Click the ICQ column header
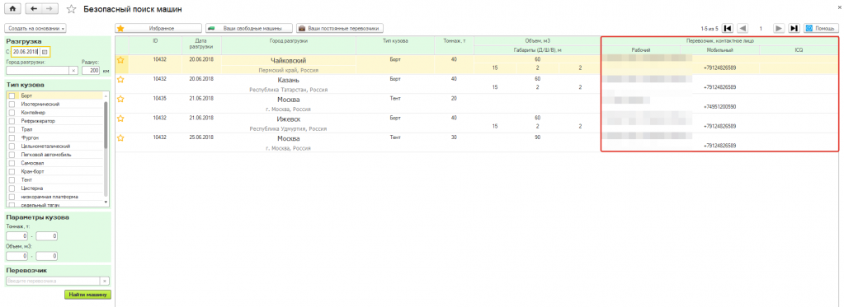The width and height of the screenshot is (844, 307). click(799, 50)
